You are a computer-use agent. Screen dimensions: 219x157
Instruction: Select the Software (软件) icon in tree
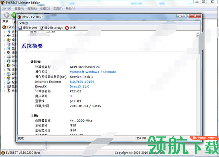point(9,74)
